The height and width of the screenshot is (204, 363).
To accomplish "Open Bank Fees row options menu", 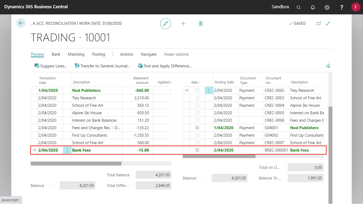I will pyautogui.click(x=67, y=150).
